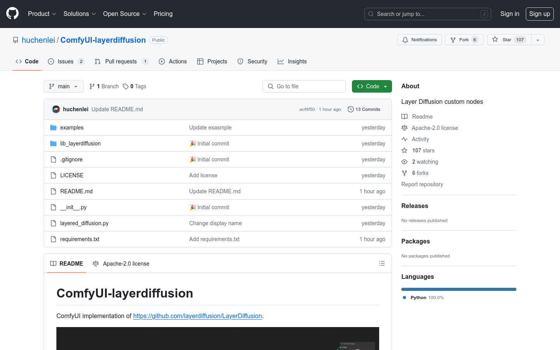The height and width of the screenshot is (350, 560).
Task: Open the GitHub home page via octocat logo
Action: (12, 14)
